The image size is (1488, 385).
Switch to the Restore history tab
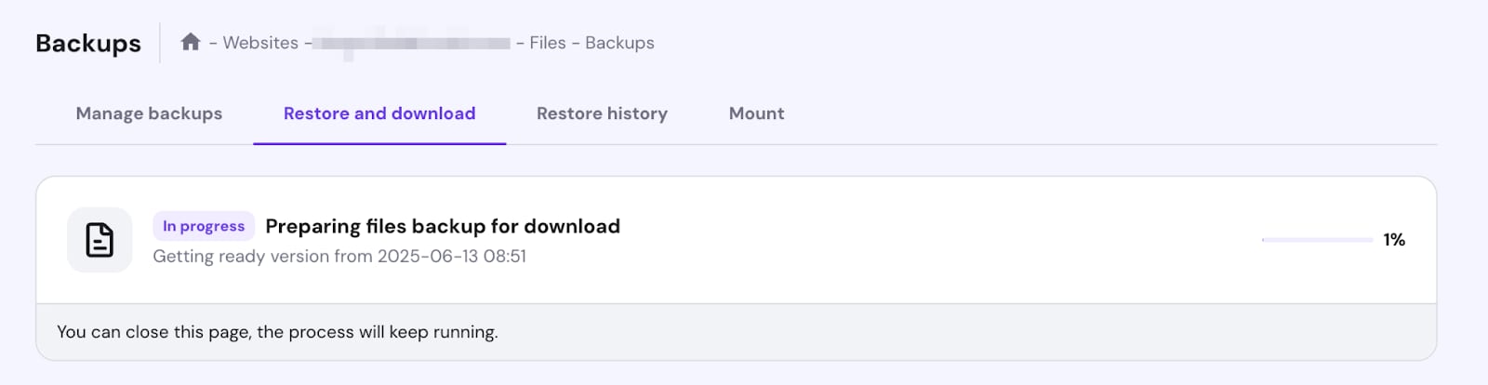tap(602, 113)
